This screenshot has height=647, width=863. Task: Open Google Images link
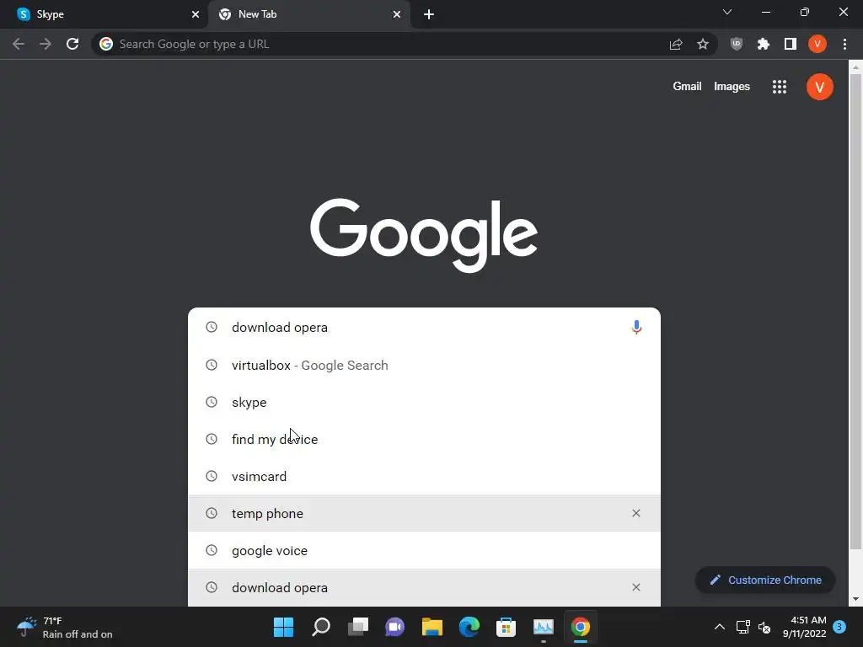tap(732, 87)
